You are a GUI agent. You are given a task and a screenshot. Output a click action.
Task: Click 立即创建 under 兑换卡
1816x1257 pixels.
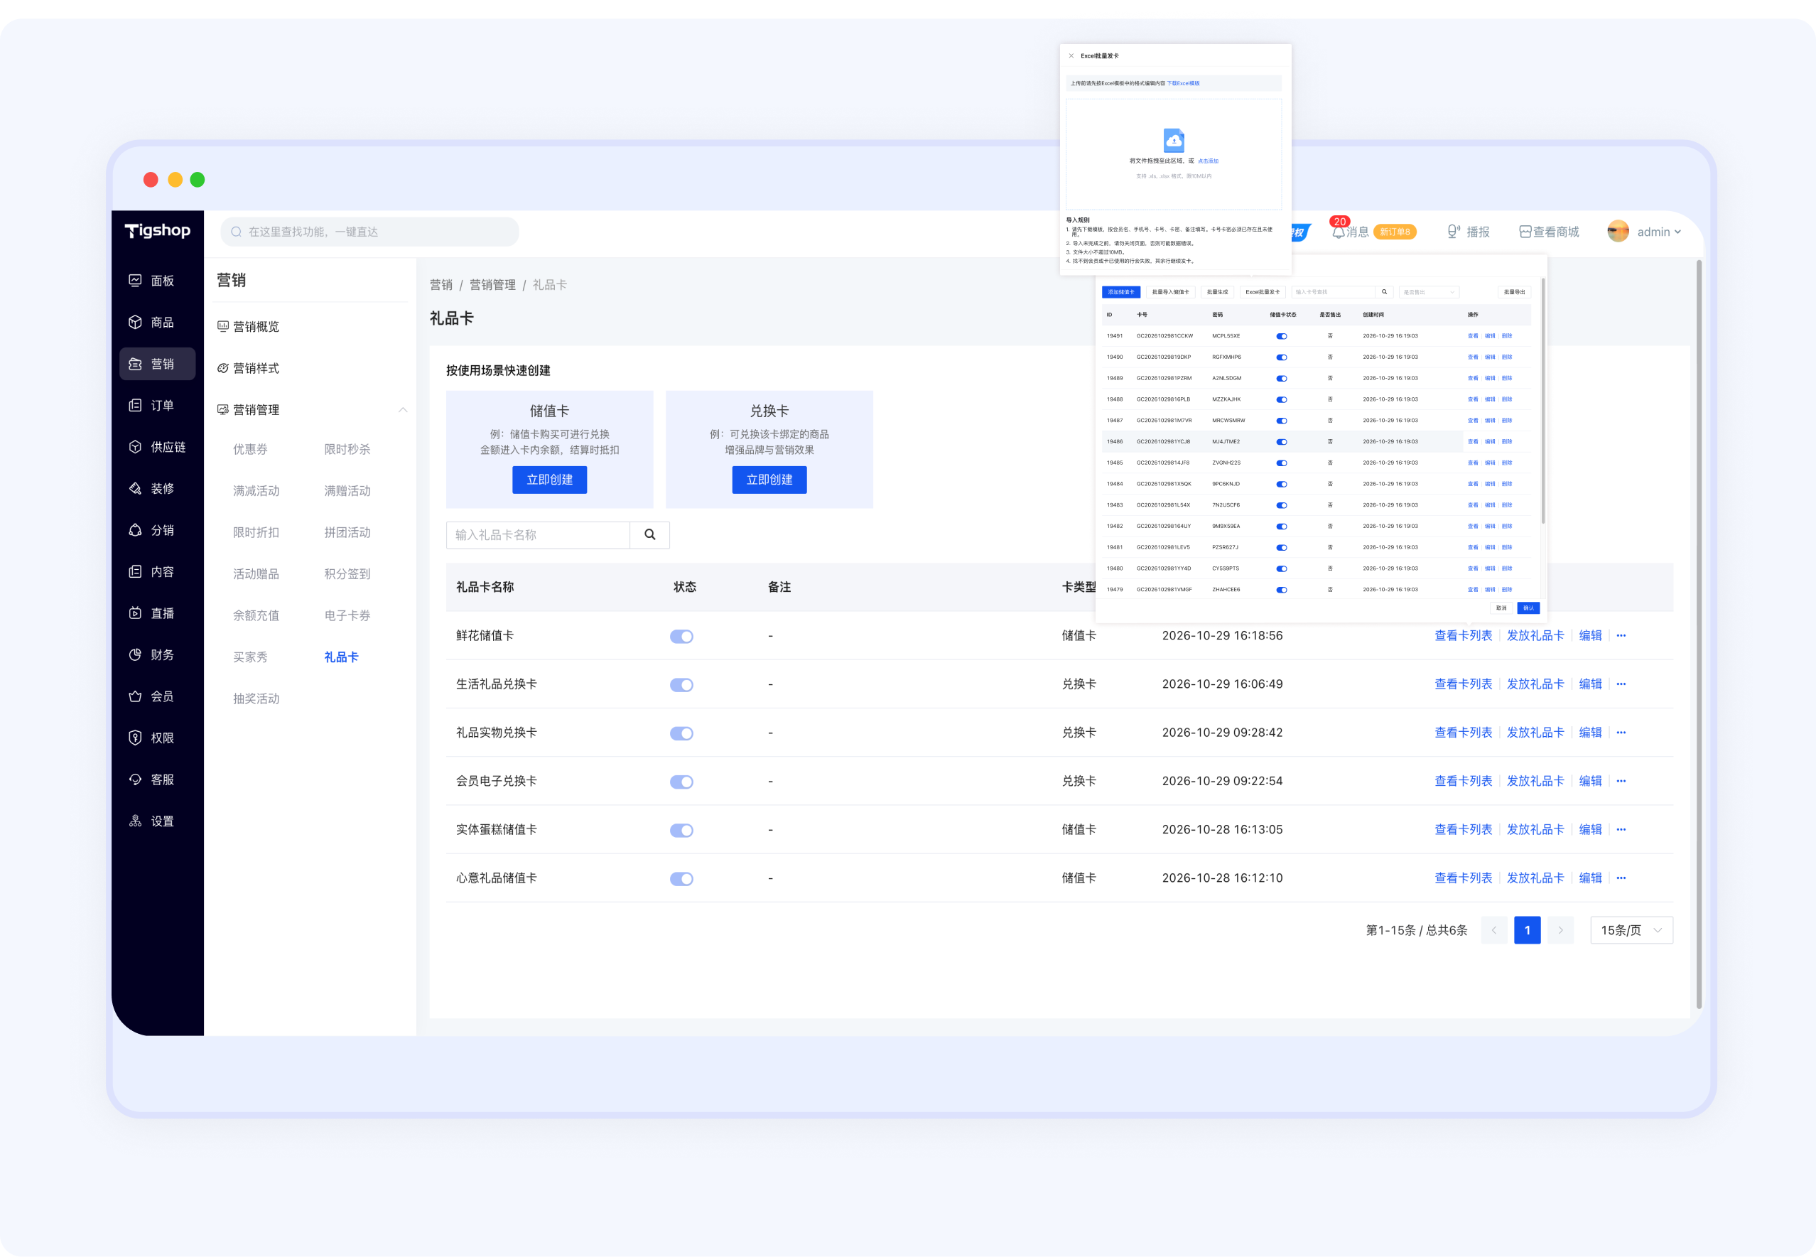[x=769, y=480]
